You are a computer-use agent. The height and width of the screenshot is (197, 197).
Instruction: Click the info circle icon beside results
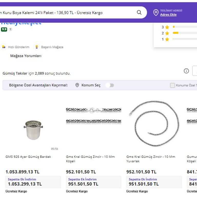[x=186, y=71]
